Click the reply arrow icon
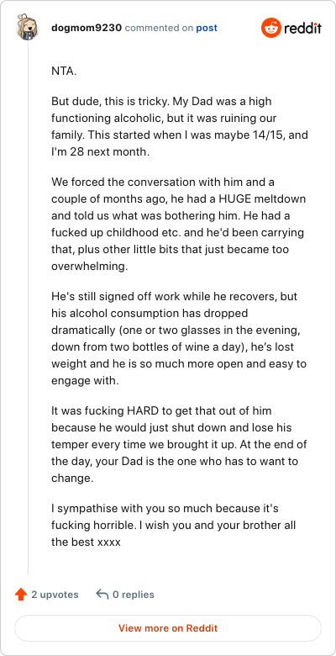The height and width of the screenshot is (656, 336). pyautogui.click(x=102, y=594)
